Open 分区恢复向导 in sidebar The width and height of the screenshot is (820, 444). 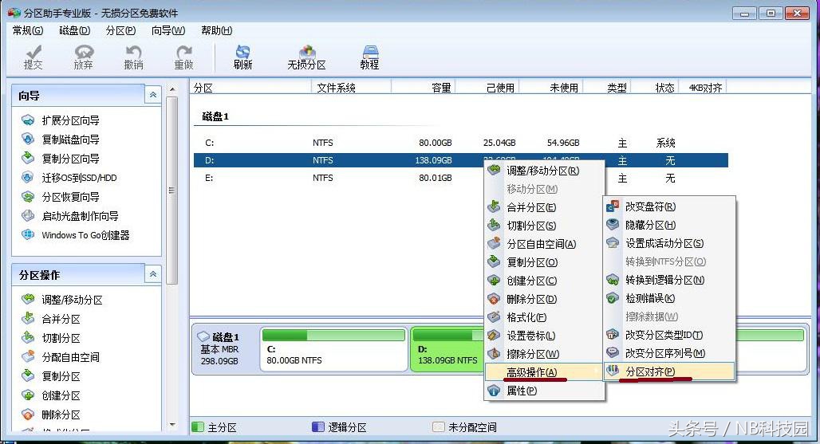[61, 197]
